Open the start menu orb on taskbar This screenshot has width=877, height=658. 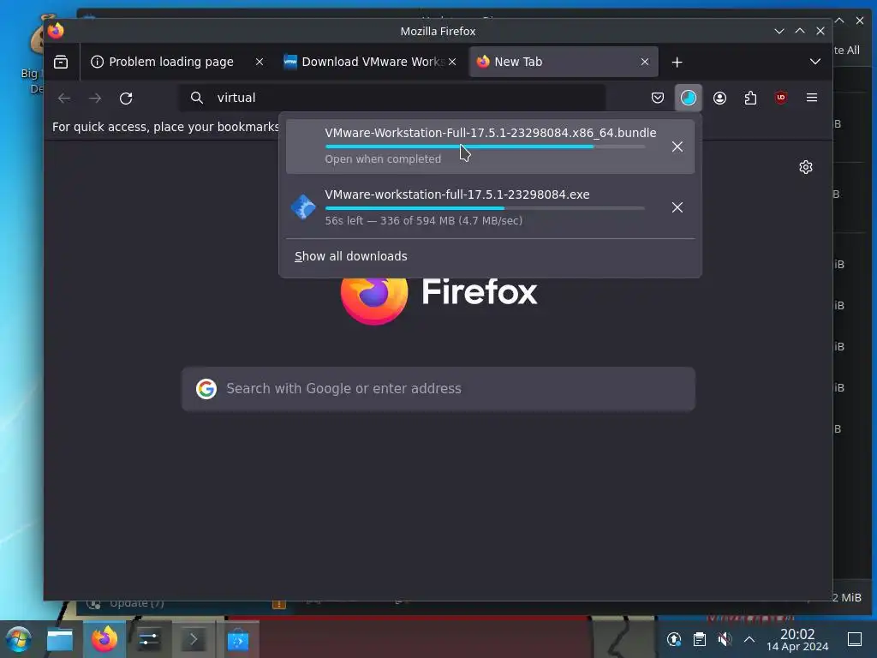coord(18,639)
